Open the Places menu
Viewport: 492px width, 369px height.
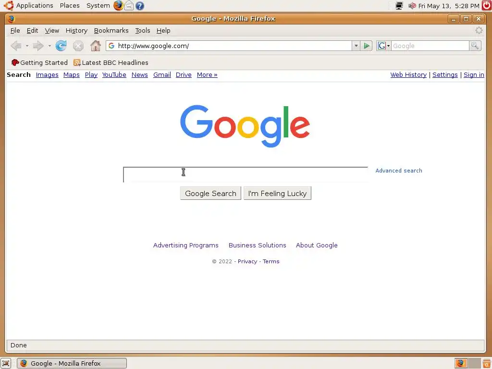click(70, 6)
